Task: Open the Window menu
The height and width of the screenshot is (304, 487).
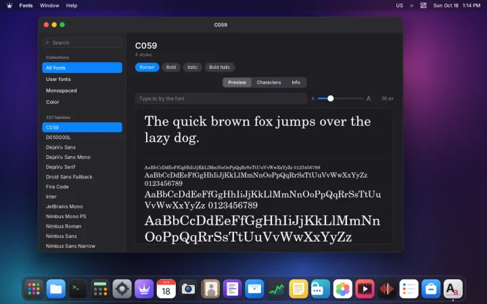Action: pos(49,5)
